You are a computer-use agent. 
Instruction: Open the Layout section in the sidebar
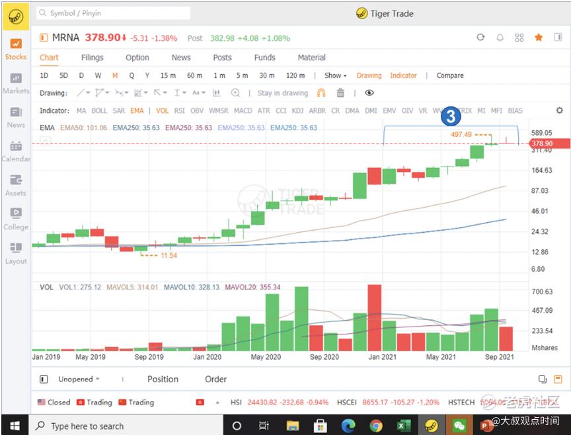[x=16, y=254]
